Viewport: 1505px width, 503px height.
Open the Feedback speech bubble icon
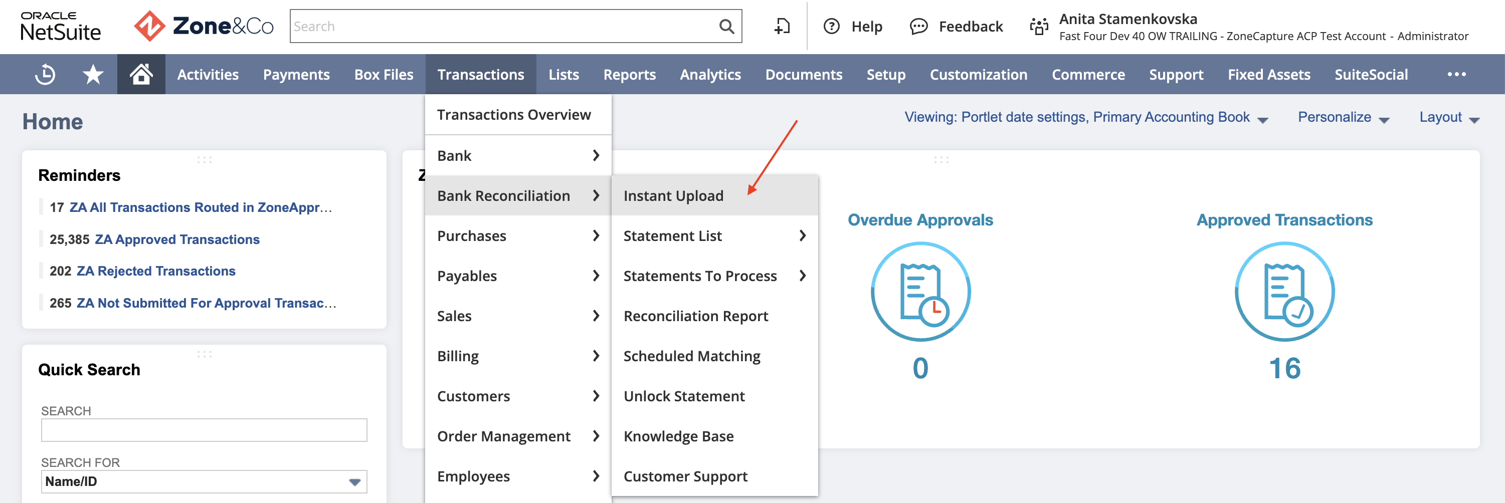click(x=918, y=26)
